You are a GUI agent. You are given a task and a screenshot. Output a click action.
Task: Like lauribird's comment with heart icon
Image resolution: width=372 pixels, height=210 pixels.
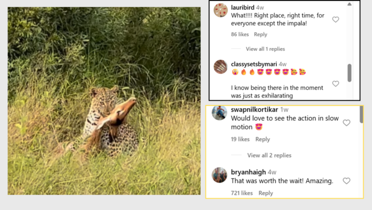tap(335, 20)
